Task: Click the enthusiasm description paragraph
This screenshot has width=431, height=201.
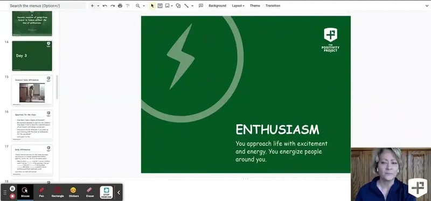Action: pos(281,151)
